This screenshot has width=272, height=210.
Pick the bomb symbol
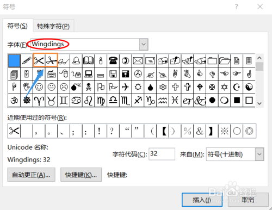[x=76, y=87]
